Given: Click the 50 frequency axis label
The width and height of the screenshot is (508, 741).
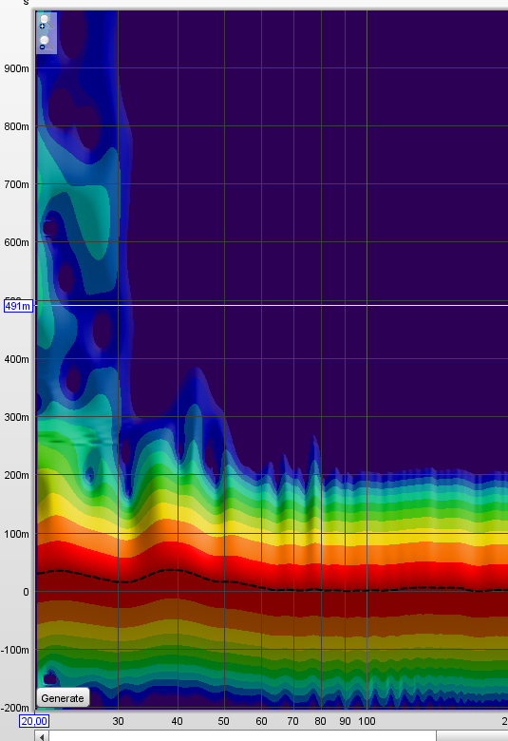Looking at the screenshot, I should [223, 721].
